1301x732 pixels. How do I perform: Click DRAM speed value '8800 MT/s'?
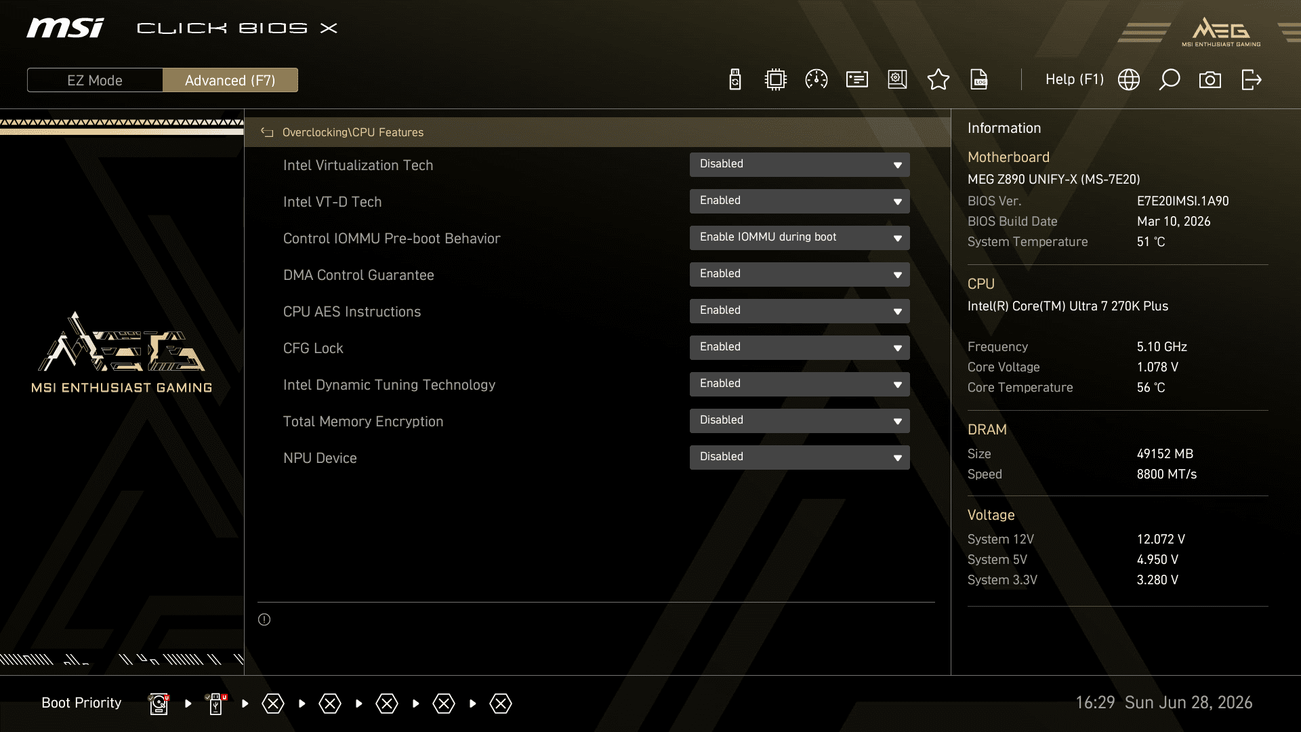click(1166, 474)
